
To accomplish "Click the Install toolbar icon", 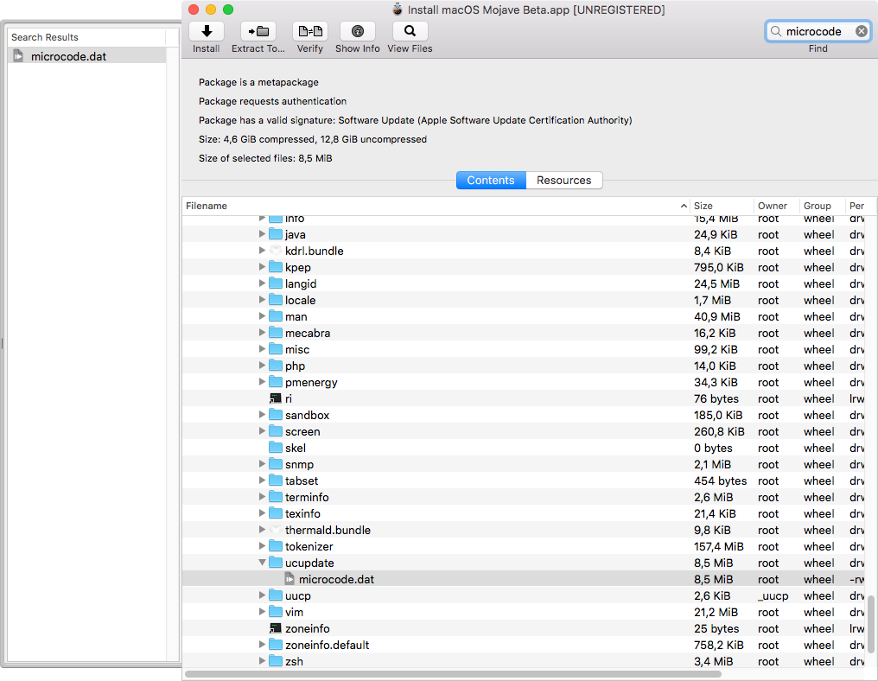I will coord(207,31).
